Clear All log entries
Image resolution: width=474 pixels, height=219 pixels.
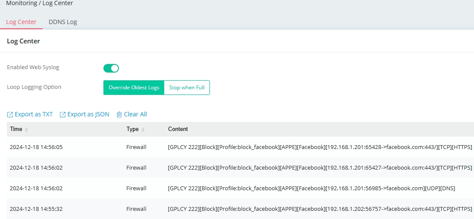(135, 115)
